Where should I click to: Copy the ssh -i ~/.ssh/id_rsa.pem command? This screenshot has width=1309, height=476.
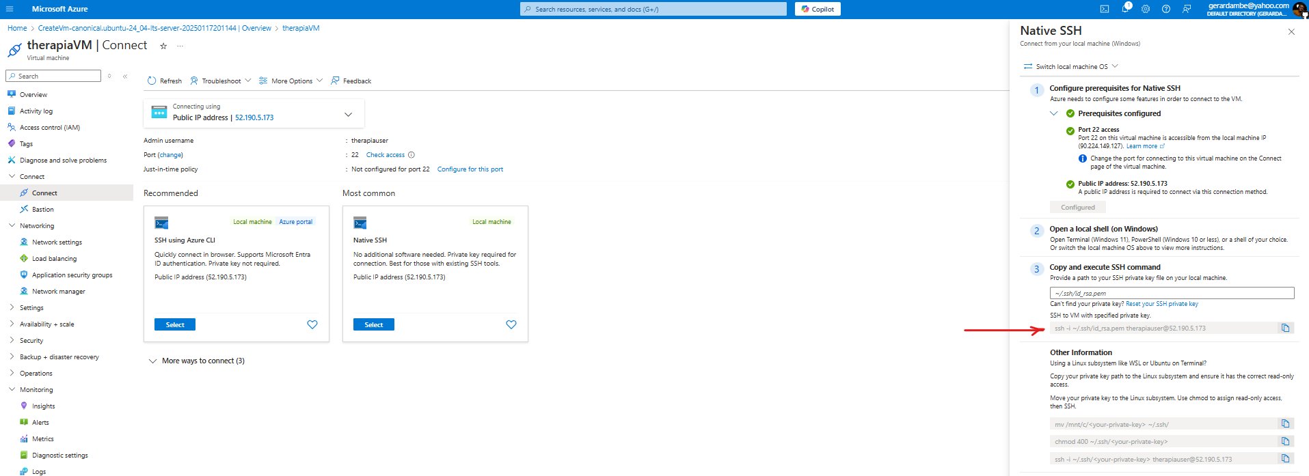click(1285, 328)
